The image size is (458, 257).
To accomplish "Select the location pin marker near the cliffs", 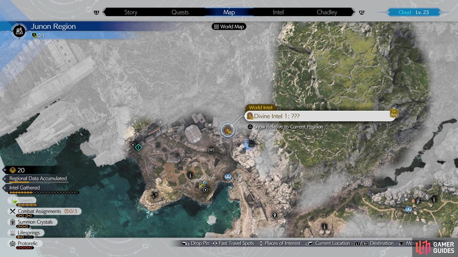I will [x=274, y=215].
